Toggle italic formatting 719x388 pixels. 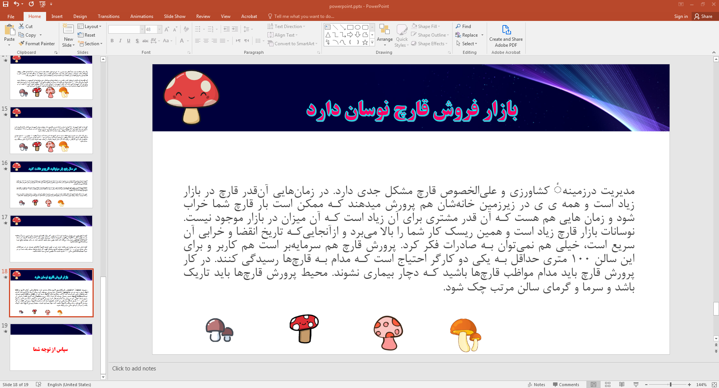tap(120, 41)
